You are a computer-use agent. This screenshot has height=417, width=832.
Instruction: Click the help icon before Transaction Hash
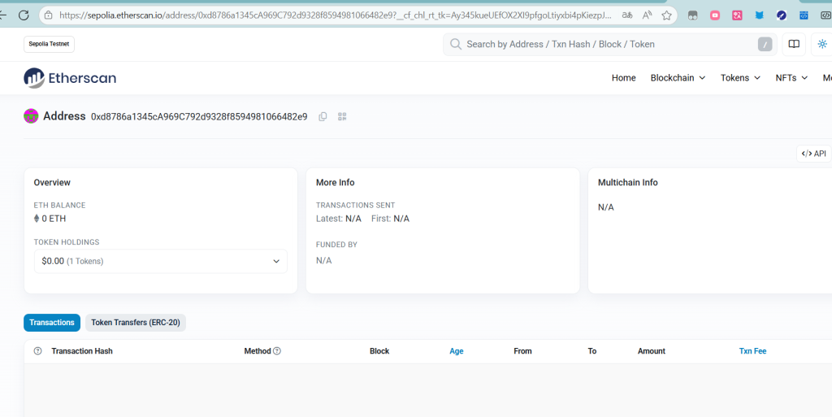click(37, 351)
